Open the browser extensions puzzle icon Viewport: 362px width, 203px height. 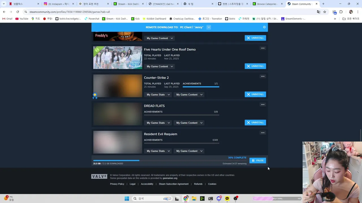click(x=341, y=12)
